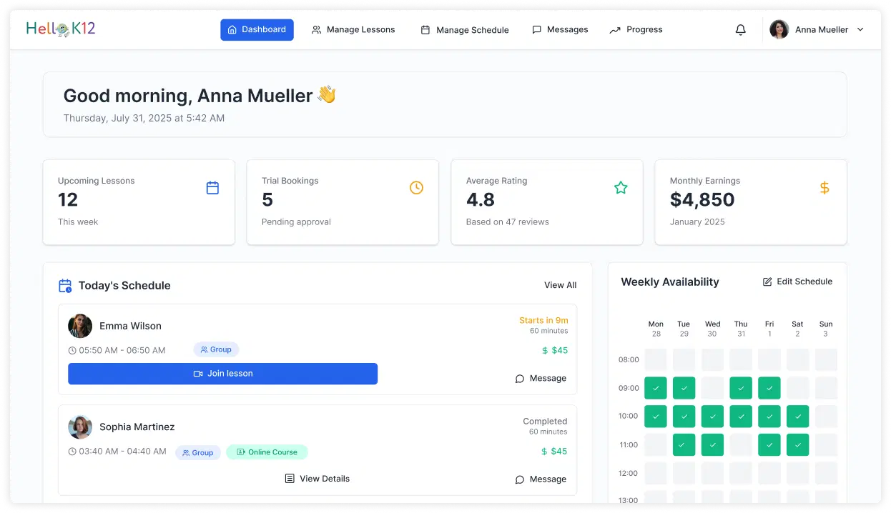Viewport: 891px width, 513px height.
Task: Click the '03:40 AM - 04:40 AM' time
Action: (x=122, y=452)
